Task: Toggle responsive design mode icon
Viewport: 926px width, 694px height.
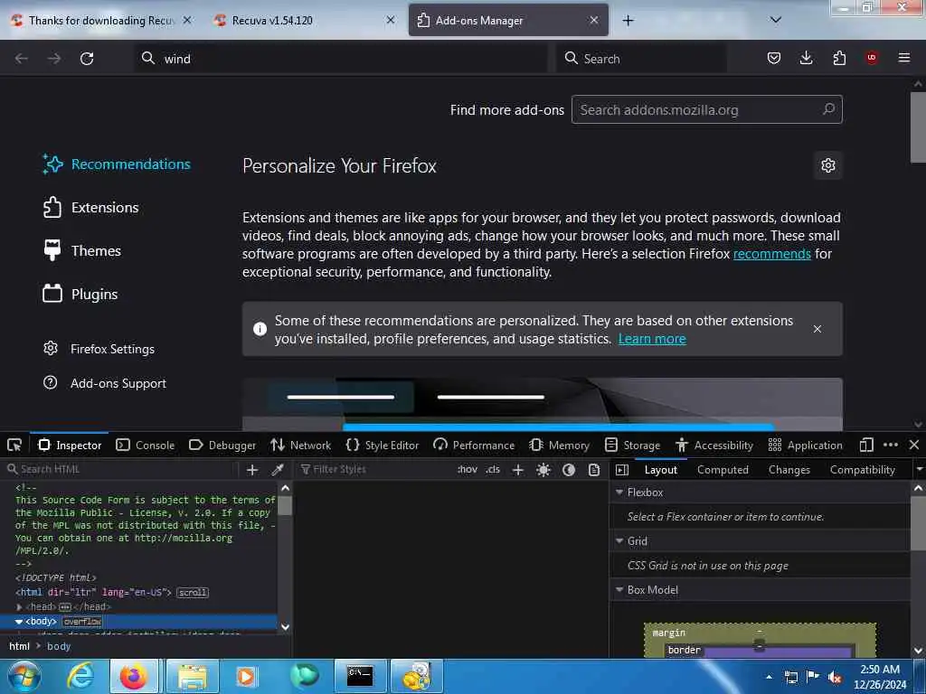Action: tap(866, 445)
